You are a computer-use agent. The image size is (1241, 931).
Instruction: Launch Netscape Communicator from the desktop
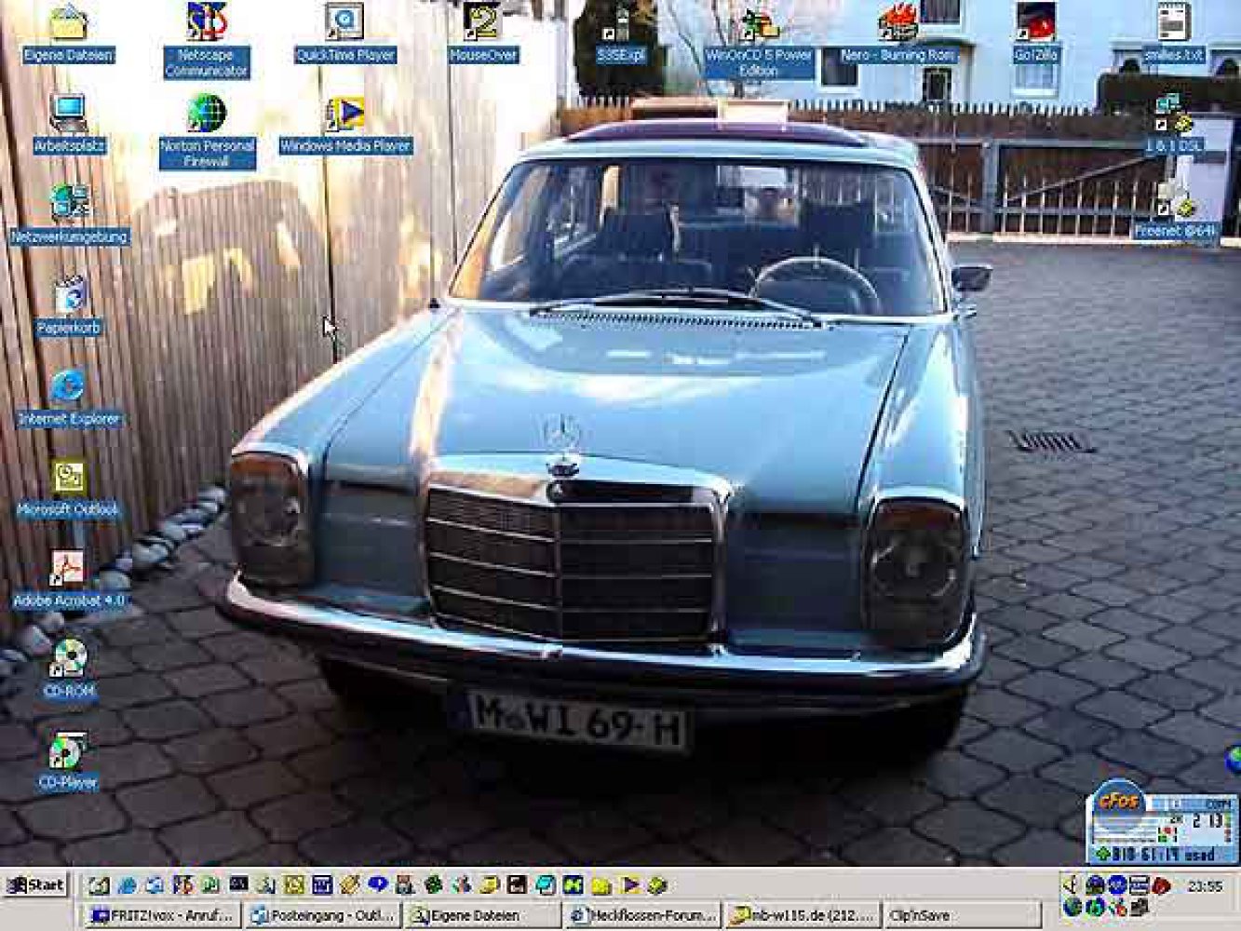(207, 40)
